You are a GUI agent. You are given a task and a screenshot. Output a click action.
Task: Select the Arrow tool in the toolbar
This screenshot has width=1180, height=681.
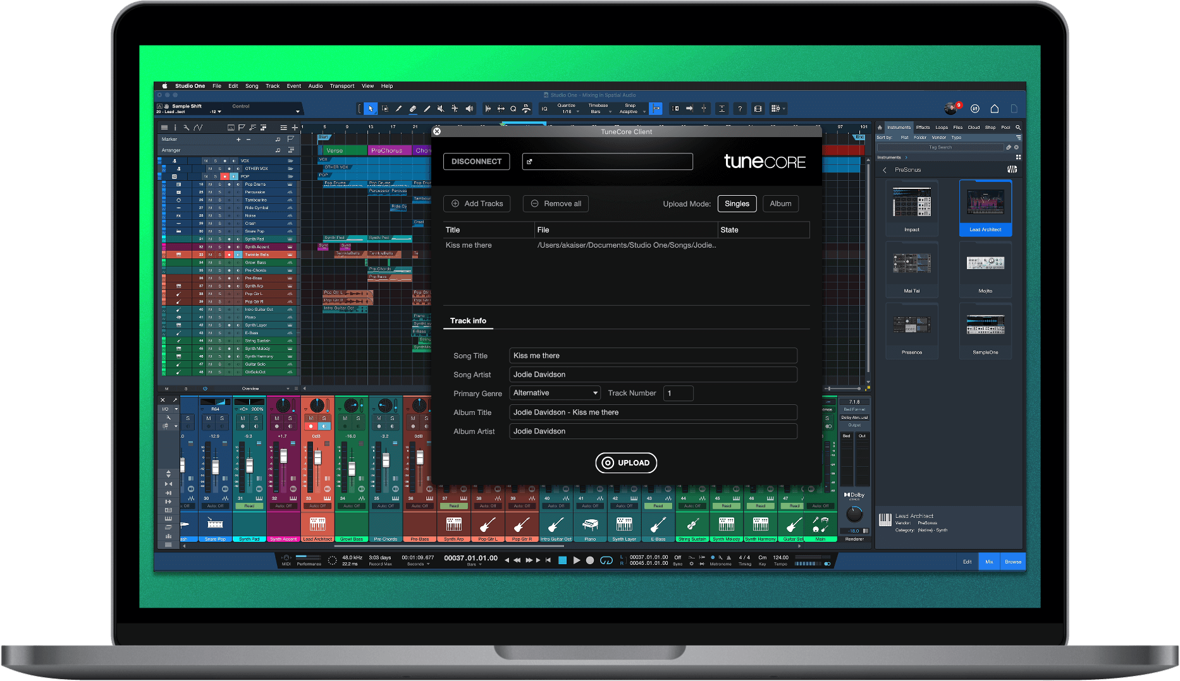371,109
